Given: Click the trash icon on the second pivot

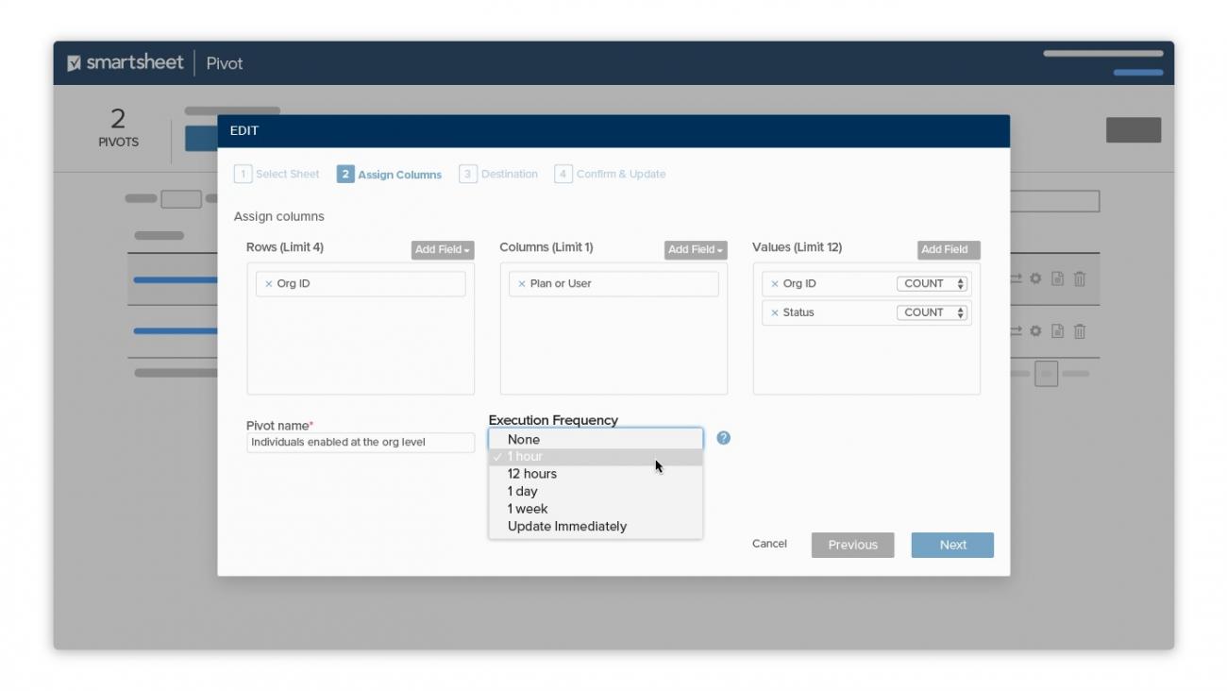Looking at the screenshot, I should coord(1080,330).
